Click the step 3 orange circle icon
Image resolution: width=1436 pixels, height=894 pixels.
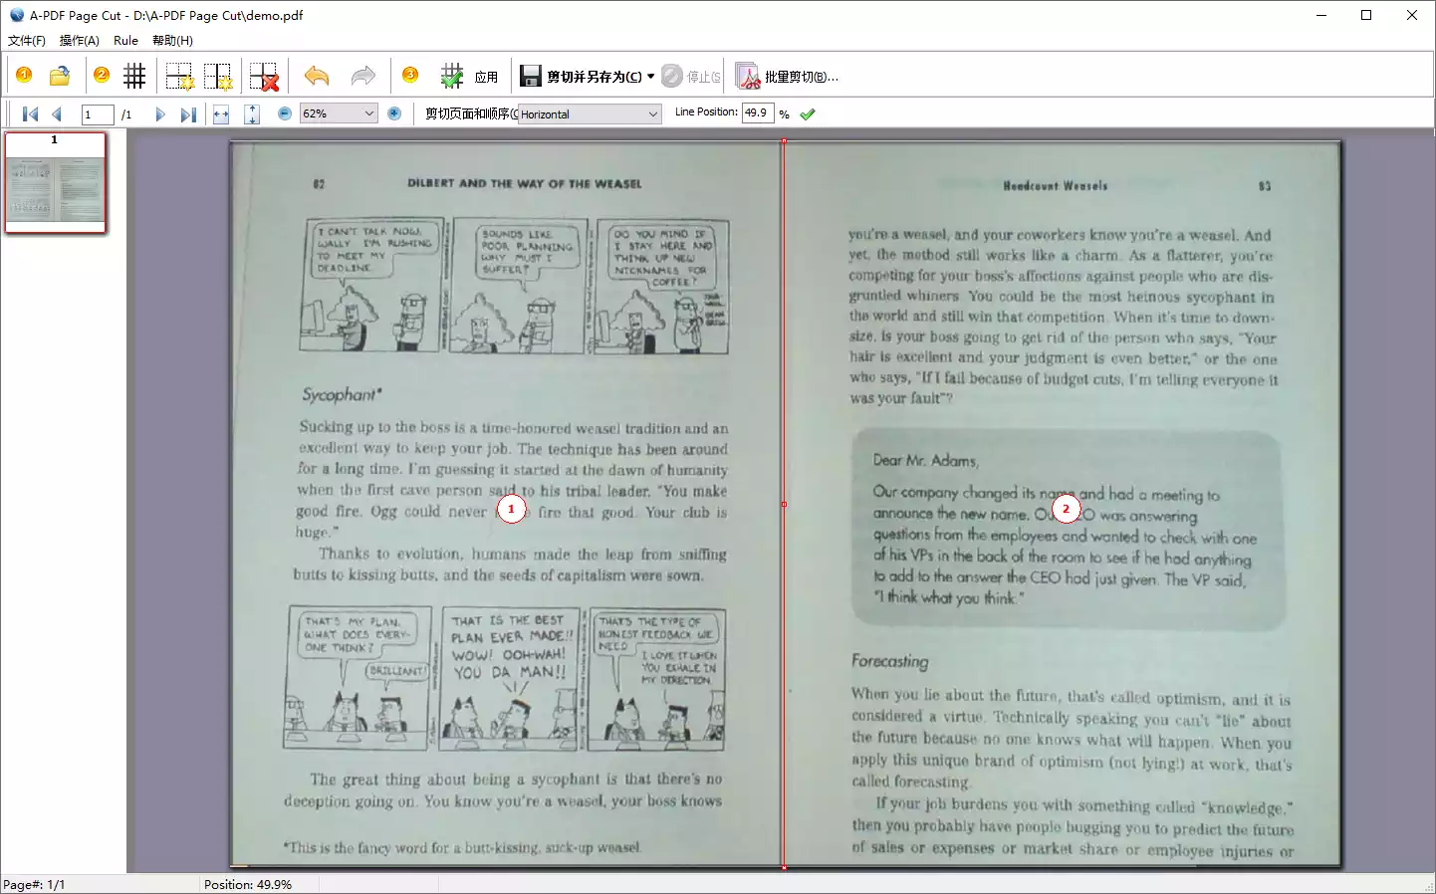pos(410,75)
